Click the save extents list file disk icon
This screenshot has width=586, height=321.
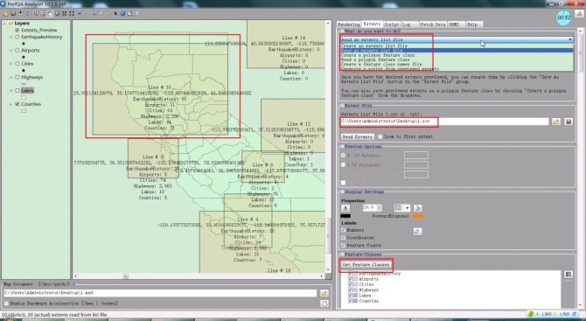click(569, 122)
